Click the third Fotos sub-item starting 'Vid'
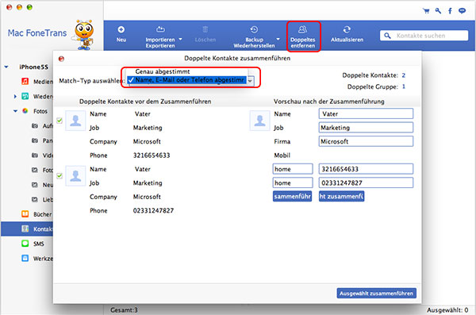Viewport: 476px width, 315px height. coord(42,156)
